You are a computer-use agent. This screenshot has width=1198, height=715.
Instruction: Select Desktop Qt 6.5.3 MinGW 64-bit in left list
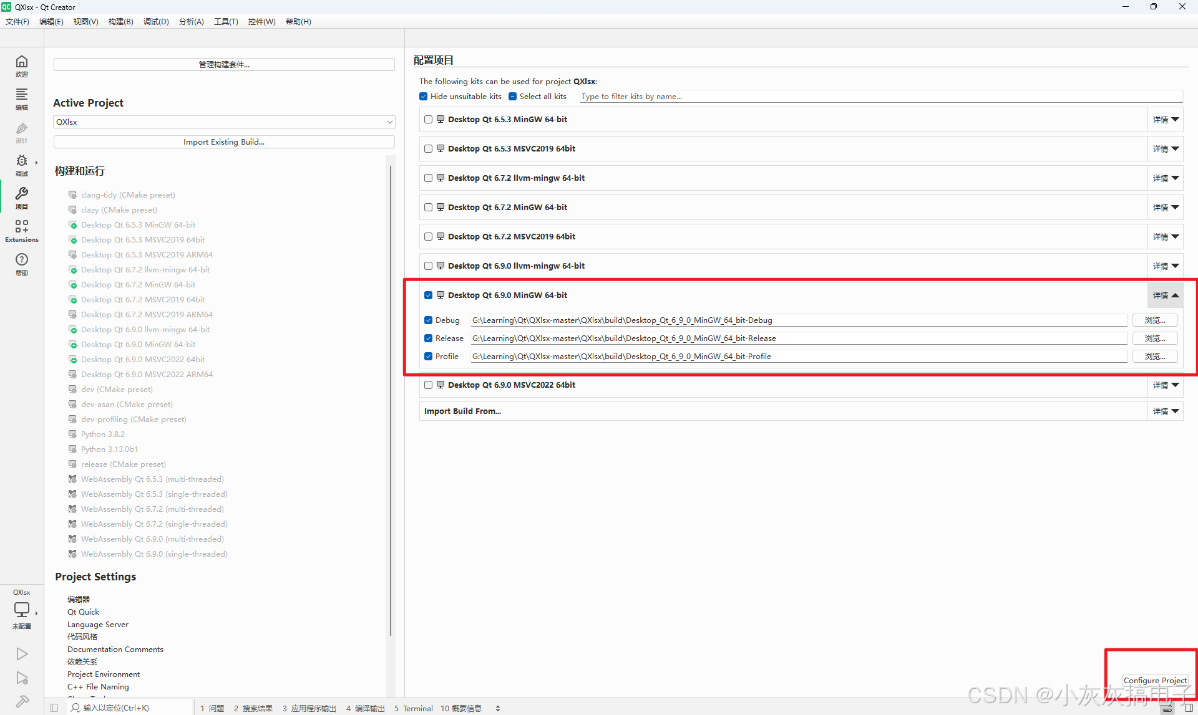point(138,225)
